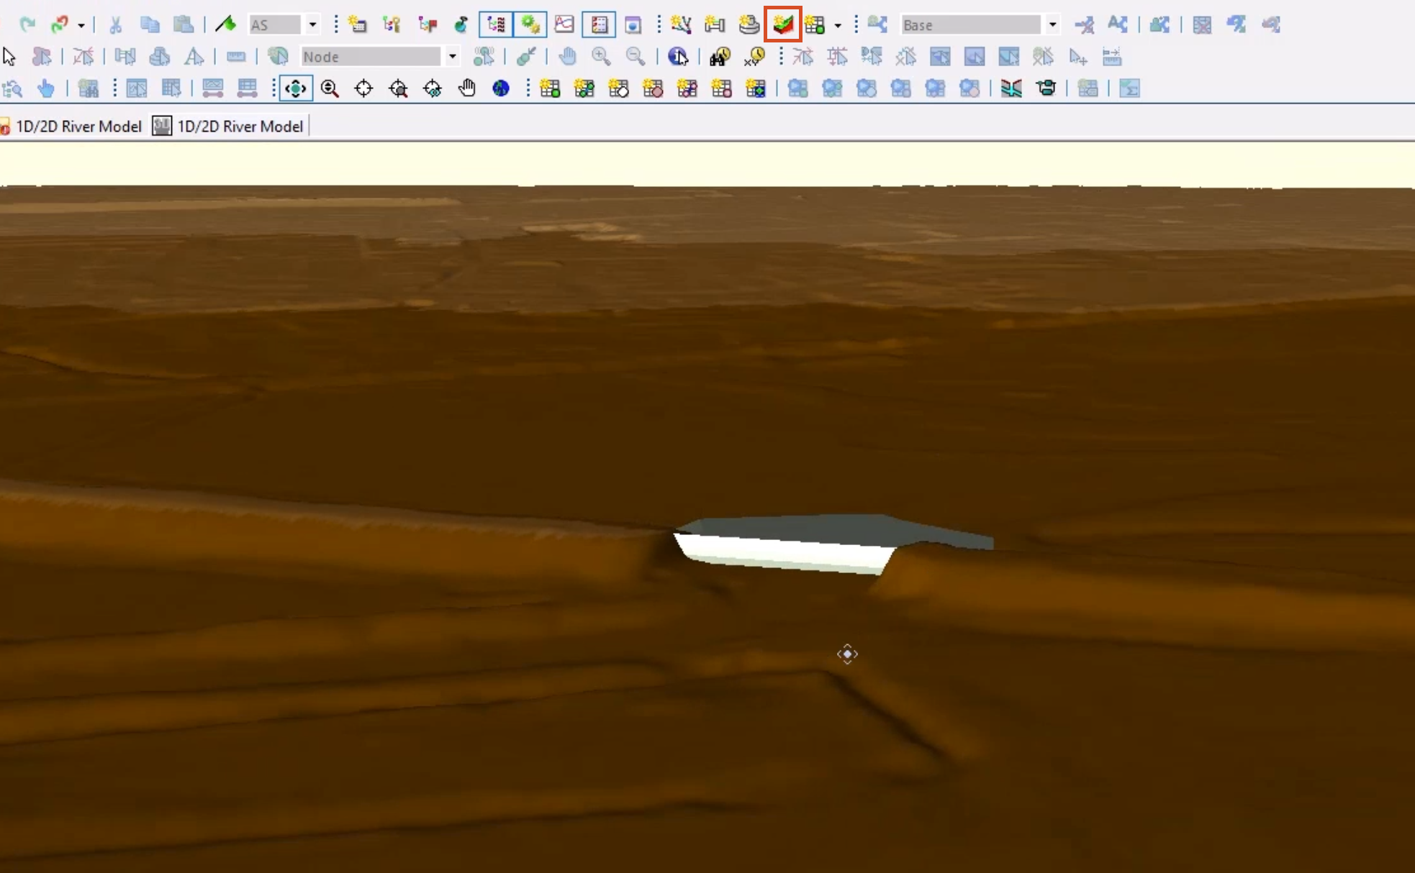
Task: Click the Cut scissors icon
Action: coord(115,24)
